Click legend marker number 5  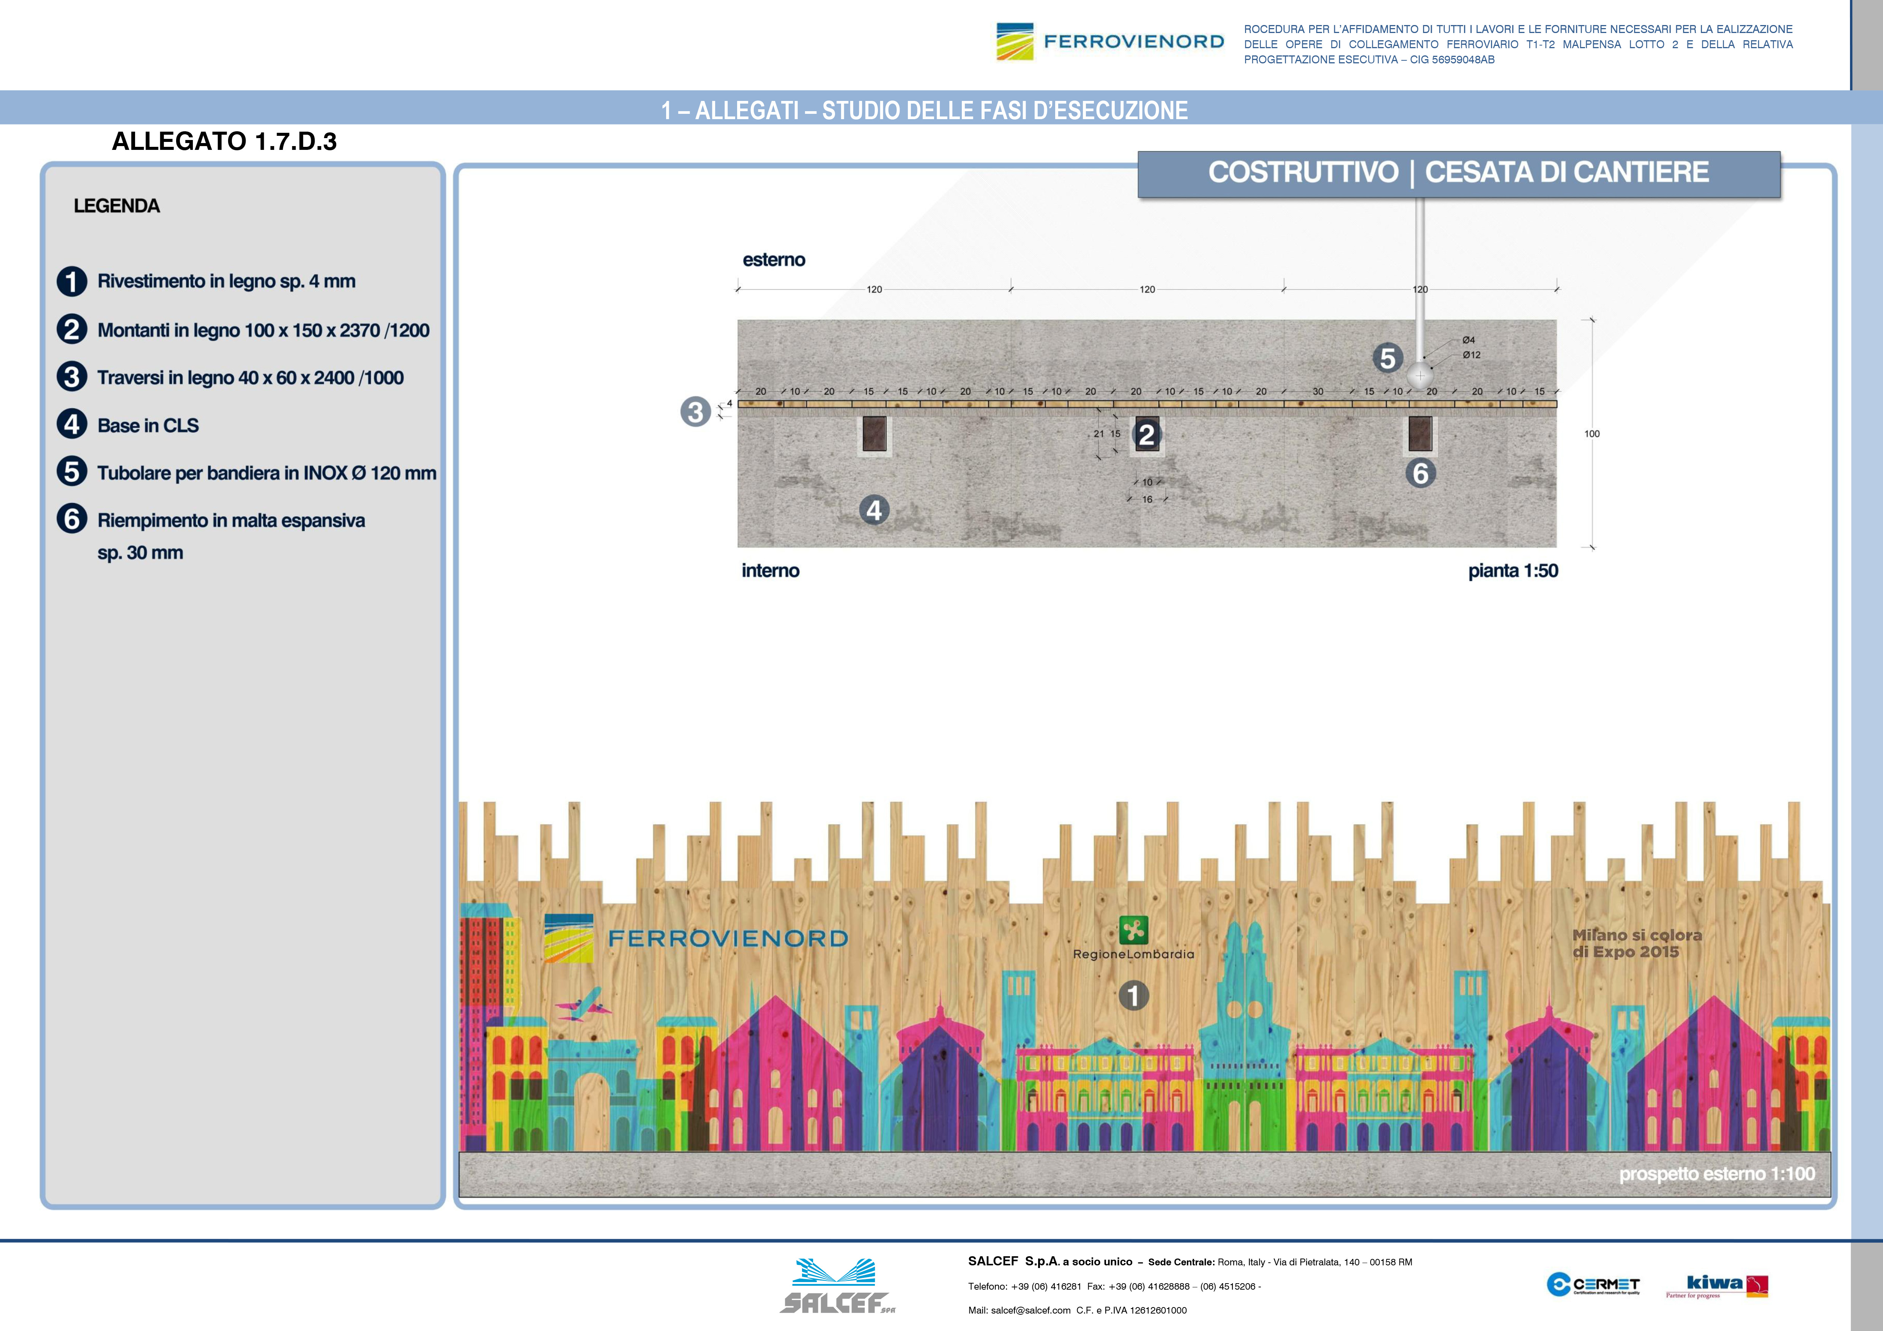[71, 472]
